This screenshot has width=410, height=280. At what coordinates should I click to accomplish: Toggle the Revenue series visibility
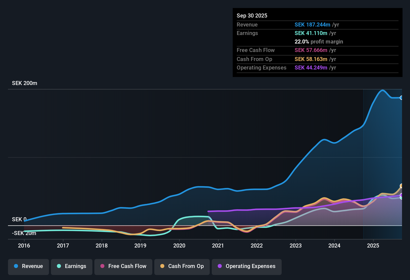28,266
